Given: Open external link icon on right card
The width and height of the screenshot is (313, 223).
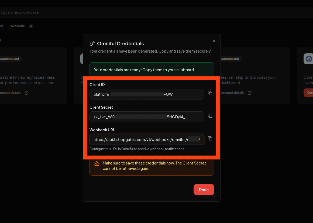Looking at the screenshot, I should 250,93.
